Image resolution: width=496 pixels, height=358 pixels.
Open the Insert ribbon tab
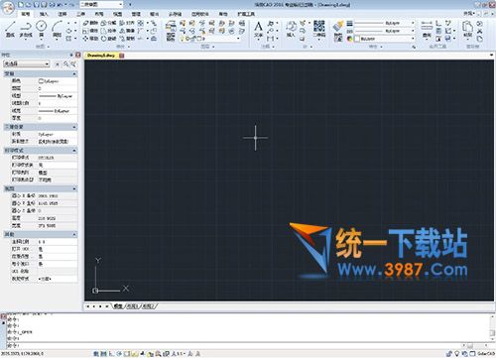[44, 14]
